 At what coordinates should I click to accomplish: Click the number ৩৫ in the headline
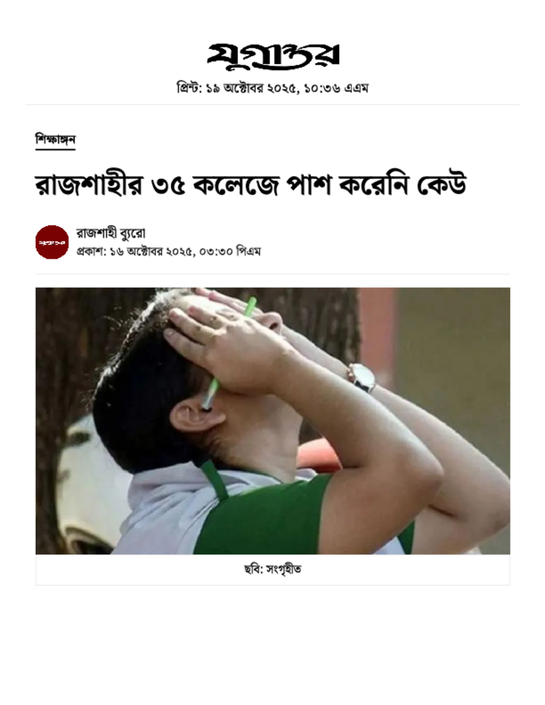168,186
